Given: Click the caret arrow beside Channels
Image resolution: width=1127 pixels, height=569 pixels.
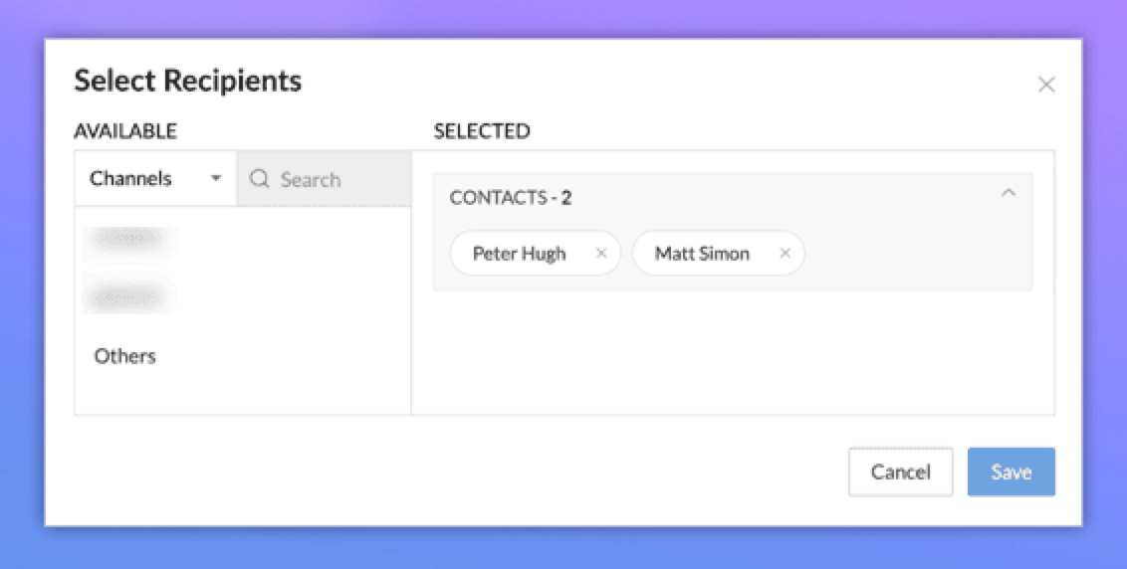Looking at the screenshot, I should [x=216, y=179].
